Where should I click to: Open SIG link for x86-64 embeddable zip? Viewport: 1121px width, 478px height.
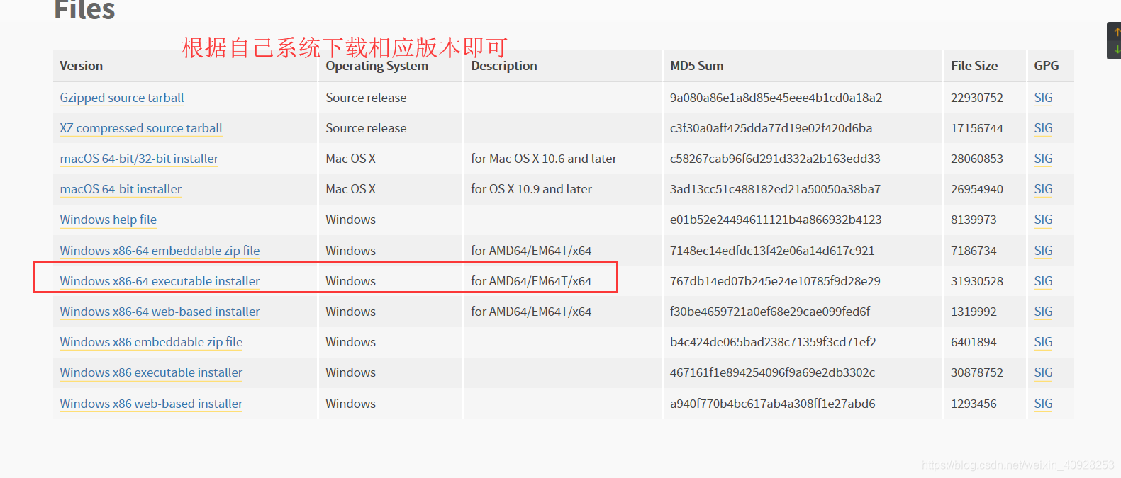tap(1043, 251)
